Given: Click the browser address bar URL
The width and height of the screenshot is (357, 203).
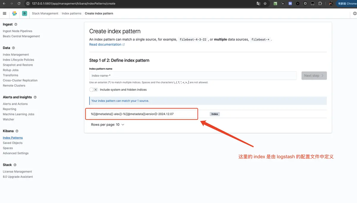Looking at the screenshot, I should tap(74, 3).
